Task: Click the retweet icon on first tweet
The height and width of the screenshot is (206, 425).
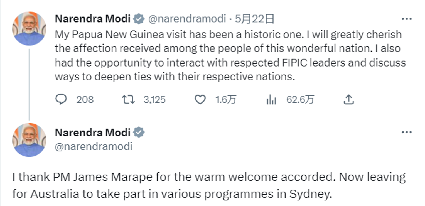Action: click(x=129, y=100)
